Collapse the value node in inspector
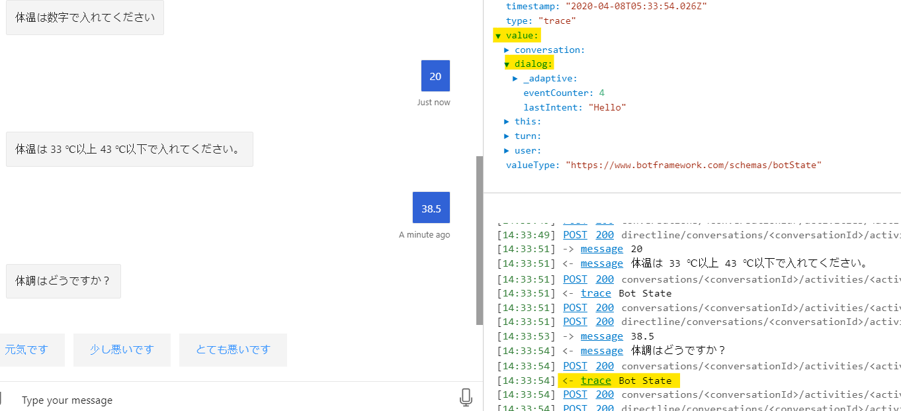The image size is (901, 411). pyautogui.click(x=498, y=36)
